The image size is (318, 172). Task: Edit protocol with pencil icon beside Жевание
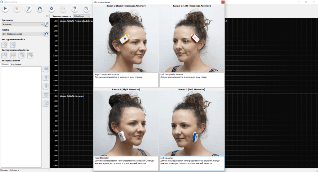click(x=47, y=24)
